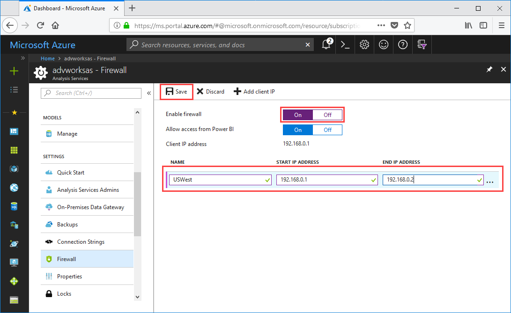Open the notifications bell showing 2 alerts
Screen dimensions: 511x313
(x=326, y=44)
